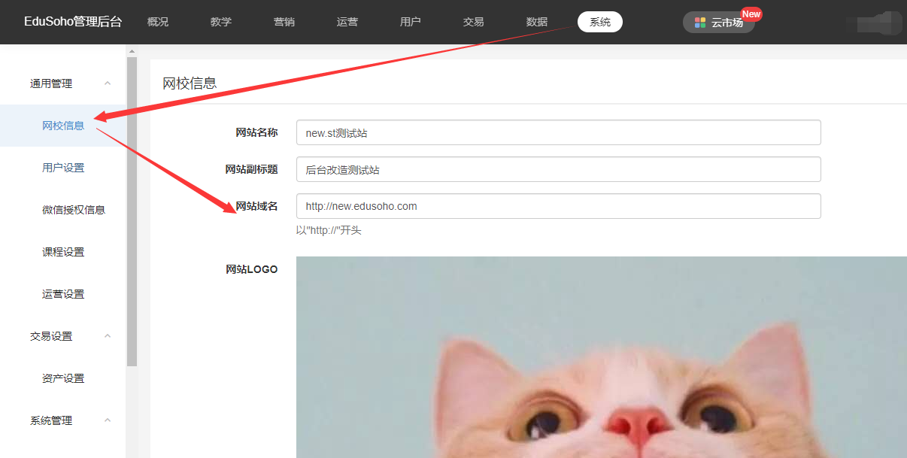Open 网校信息 in the sidebar
This screenshot has height=458, width=907.
coord(63,126)
